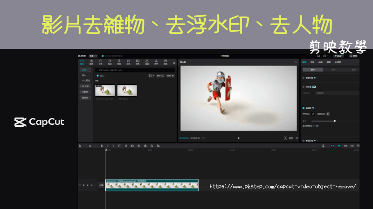
Task: Uncheck the teal AI remove checkbox
Action: (x=304, y=108)
